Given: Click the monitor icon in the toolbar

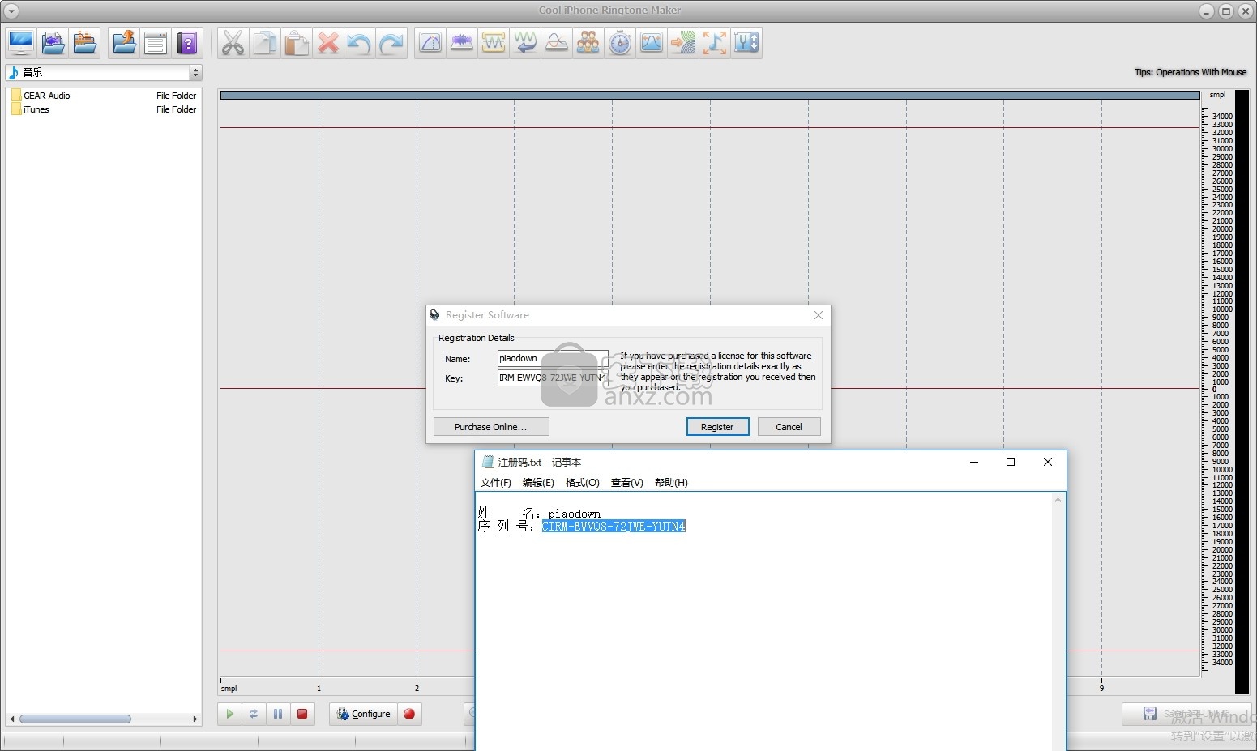Looking at the screenshot, I should coord(21,42).
